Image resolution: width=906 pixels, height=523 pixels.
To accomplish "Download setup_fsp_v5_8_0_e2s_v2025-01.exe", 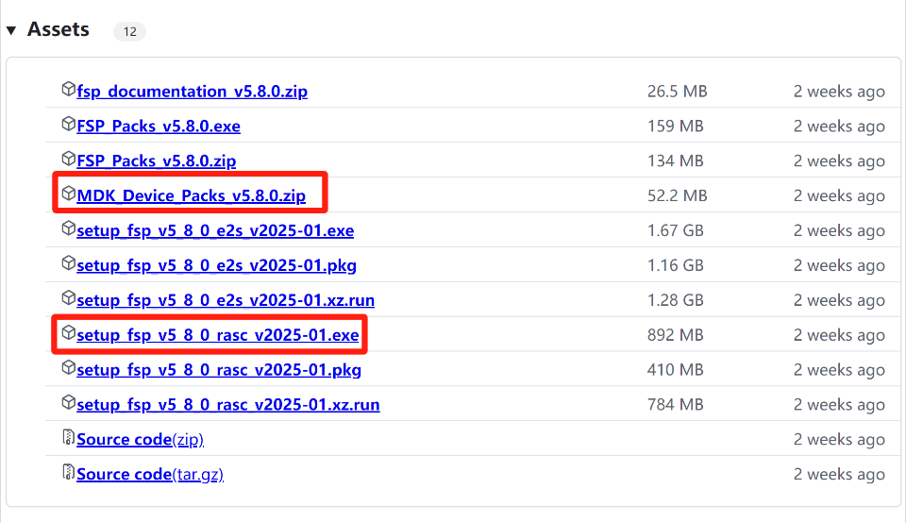I will 215,230.
